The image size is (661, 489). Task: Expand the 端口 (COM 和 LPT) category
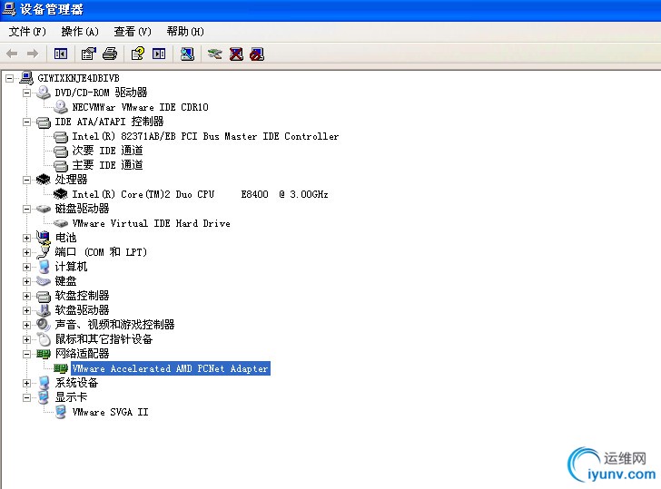[x=26, y=252]
